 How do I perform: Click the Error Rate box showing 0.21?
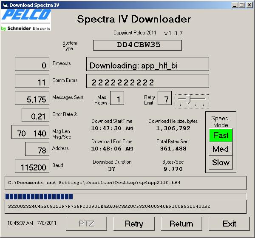35,115
